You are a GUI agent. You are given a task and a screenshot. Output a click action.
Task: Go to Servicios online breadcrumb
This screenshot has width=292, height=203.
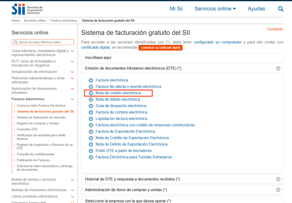(34, 20)
